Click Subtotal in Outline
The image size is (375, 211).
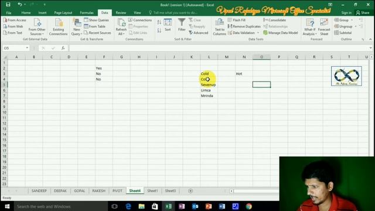[x=343, y=33]
